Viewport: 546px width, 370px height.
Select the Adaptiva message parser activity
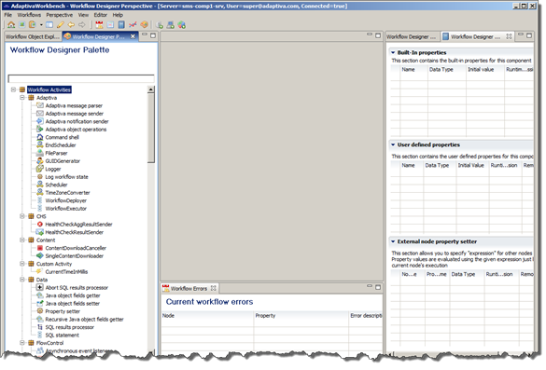[x=74, y=105]
